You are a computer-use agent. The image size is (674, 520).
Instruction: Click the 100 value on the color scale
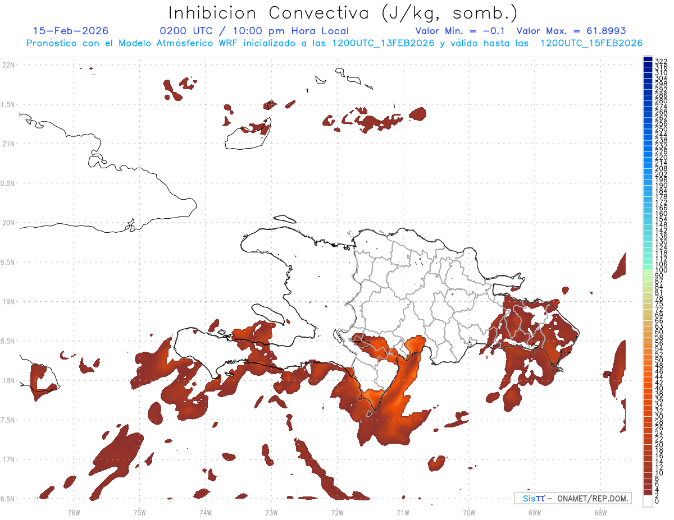[x=661, y=271]
